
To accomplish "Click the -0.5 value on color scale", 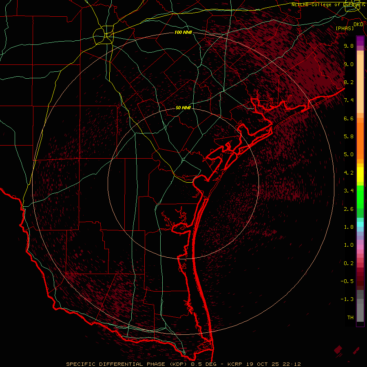I will tap(347, 281).
